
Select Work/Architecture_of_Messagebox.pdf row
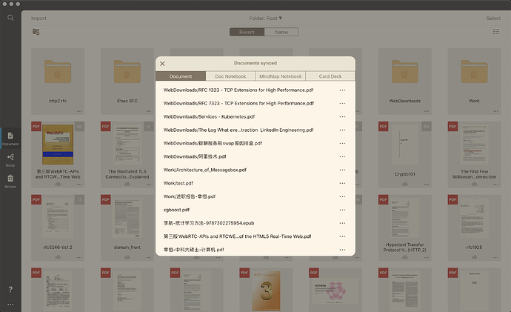click(x=255, y=170)
